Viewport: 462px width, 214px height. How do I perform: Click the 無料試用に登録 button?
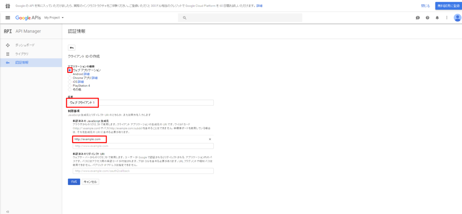pos(448,5)
